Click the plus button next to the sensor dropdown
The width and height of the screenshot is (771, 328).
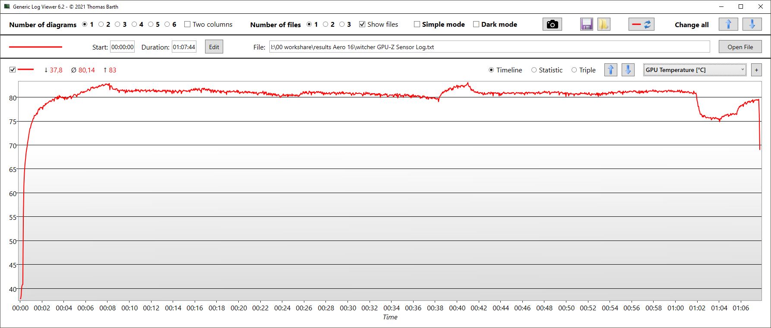pos(756,70)
